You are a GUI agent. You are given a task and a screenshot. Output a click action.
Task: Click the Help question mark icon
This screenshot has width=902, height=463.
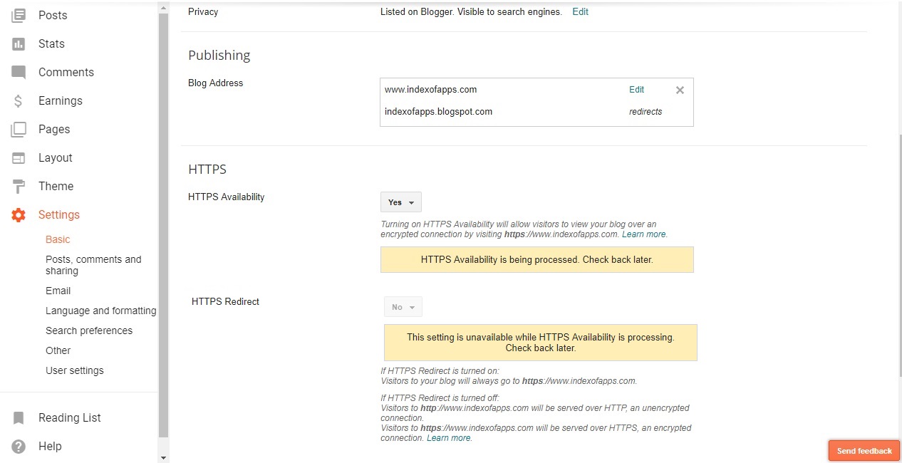[19, 446]
